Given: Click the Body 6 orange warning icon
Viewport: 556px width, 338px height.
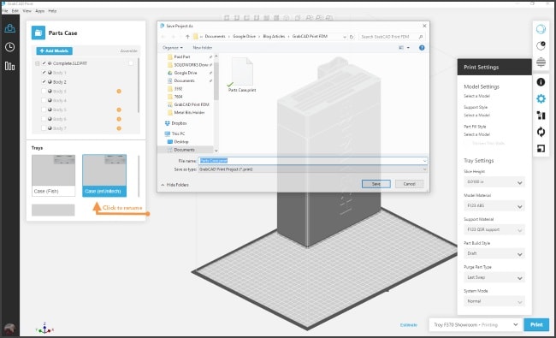Looking at the screenshot, I should (x=119, y=119).
